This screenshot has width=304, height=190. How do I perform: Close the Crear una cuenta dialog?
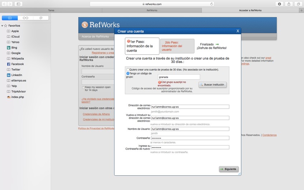click(x=237, y=31)
